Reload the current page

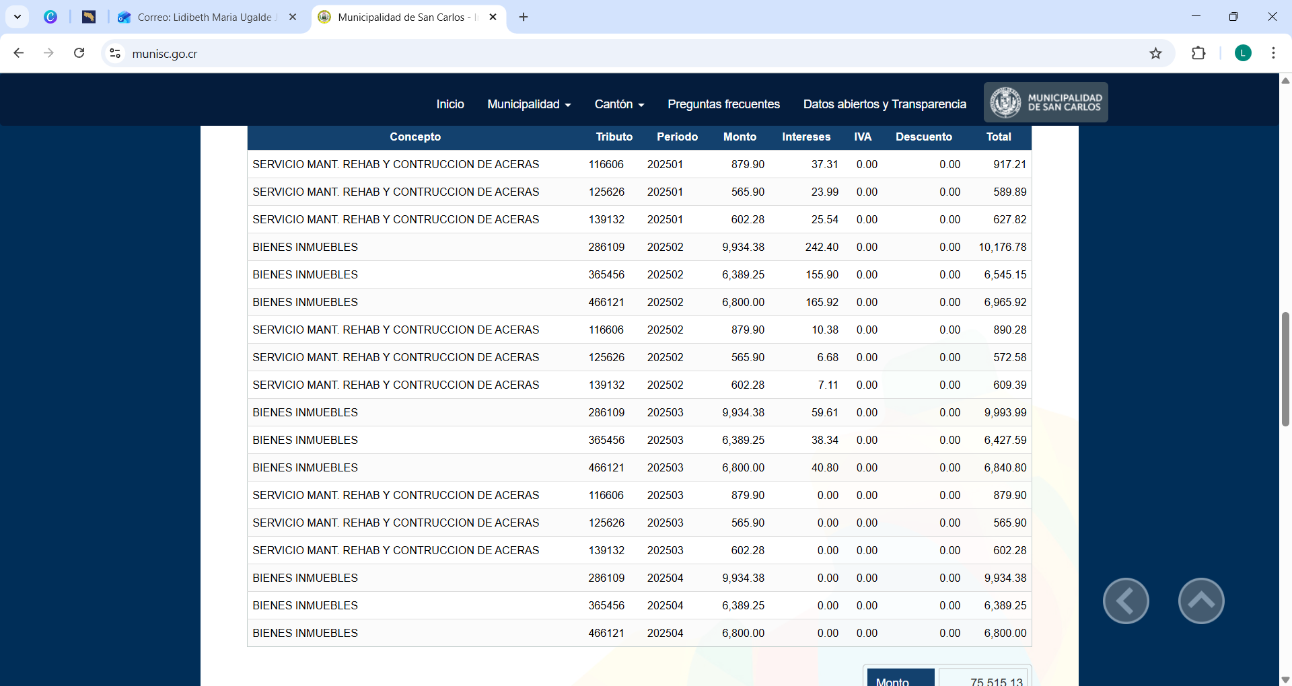click(79, 53)
